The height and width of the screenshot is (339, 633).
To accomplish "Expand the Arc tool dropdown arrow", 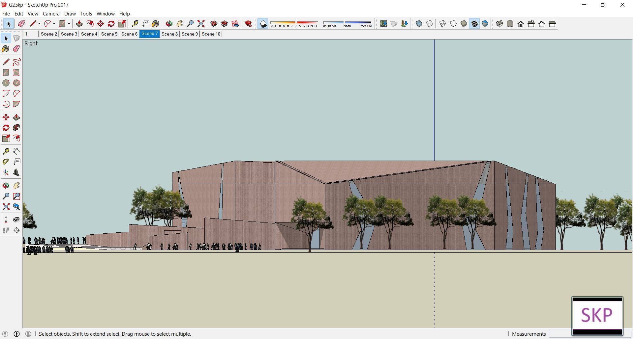I will tap(54, 24).
